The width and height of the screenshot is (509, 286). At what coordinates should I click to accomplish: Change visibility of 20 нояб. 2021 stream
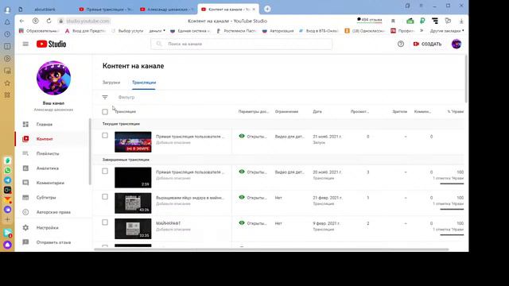tap(253, 172)
